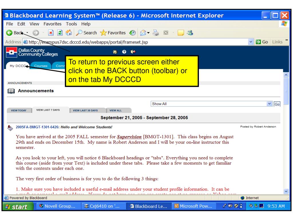This screenshot has height=220, width=293.
Task: Open the 2005FA-BMGT-1301-6426 course link
Action: click(37, 127)
